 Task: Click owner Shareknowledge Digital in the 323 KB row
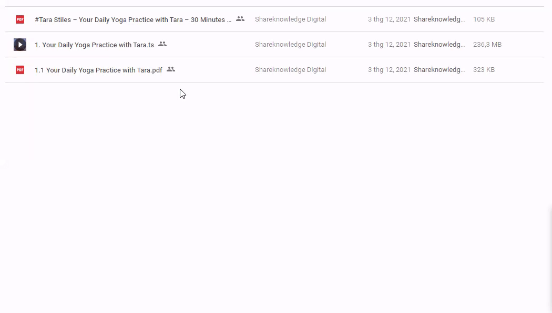290,70
